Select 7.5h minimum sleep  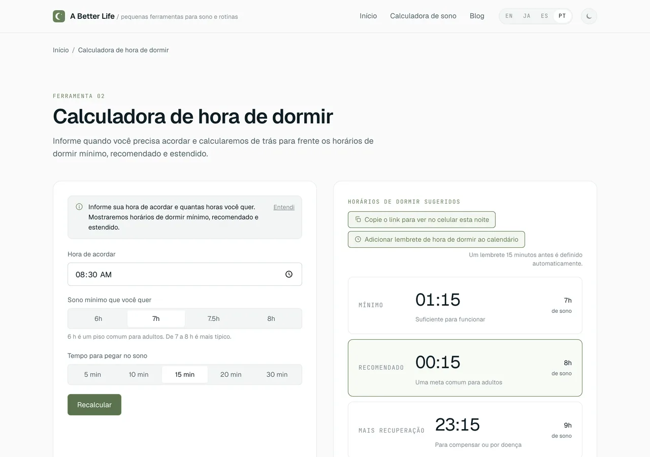(x=214, y=318)
